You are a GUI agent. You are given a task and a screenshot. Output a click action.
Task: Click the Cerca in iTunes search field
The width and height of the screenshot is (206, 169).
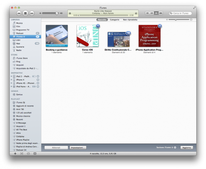click(181, 13)
